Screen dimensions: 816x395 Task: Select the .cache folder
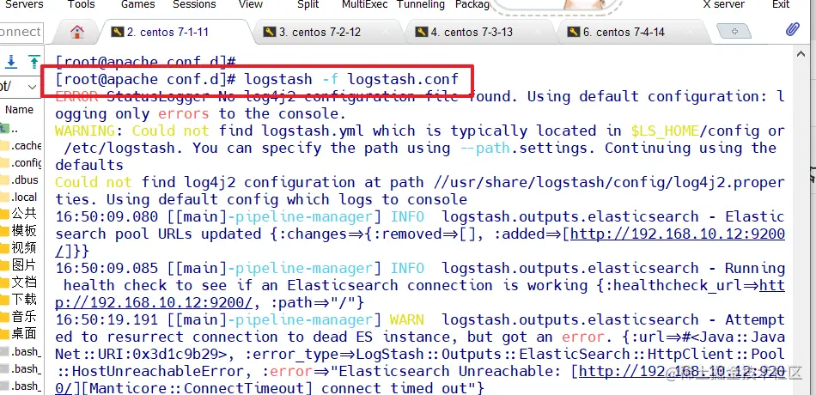click(x=21, y=146)
